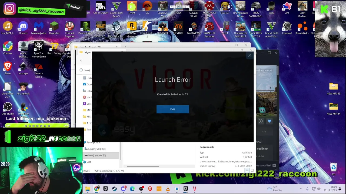Select the Chained Together game icon
This screenshot has width=346, height=194.
(69, 30)
